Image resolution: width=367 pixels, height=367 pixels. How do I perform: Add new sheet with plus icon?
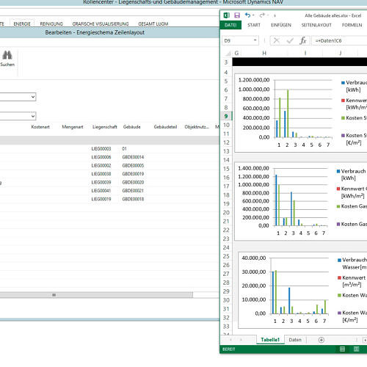[321, 340]
